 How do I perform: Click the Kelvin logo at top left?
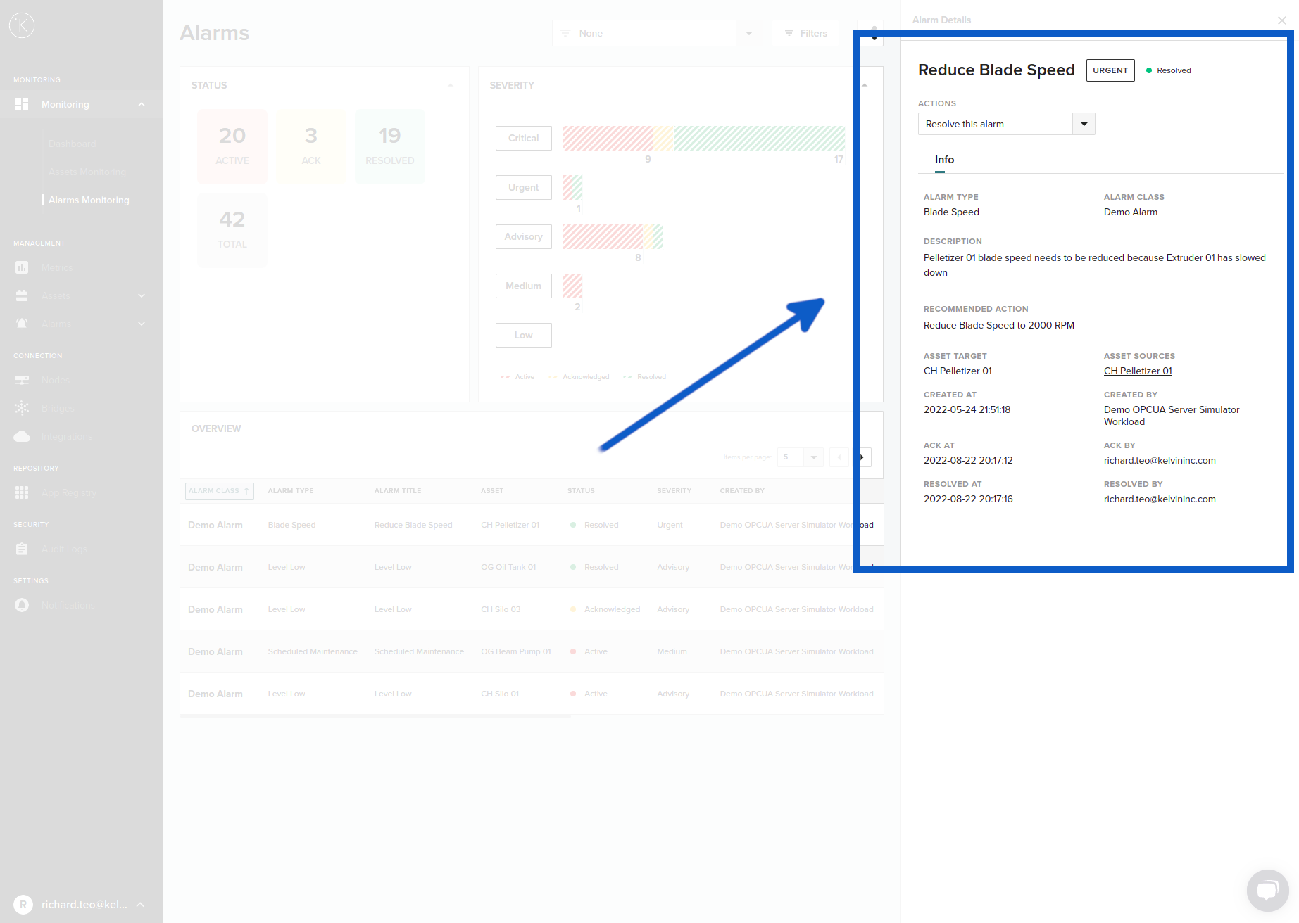(x=22, y=25)
